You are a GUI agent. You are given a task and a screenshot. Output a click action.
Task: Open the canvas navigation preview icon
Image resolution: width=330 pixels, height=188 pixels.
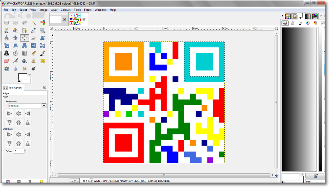pos(277,175)
